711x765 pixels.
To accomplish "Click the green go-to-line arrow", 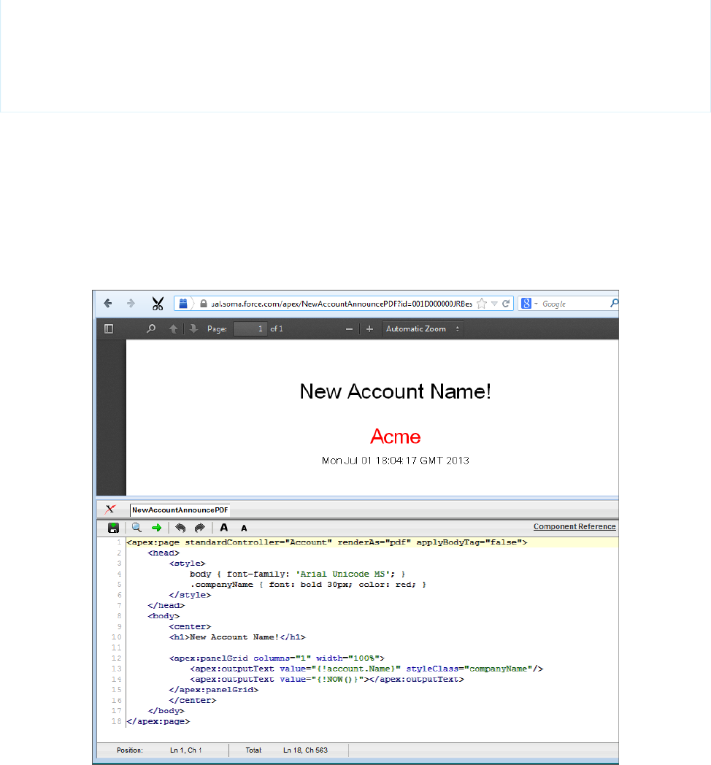I will 157,528.
